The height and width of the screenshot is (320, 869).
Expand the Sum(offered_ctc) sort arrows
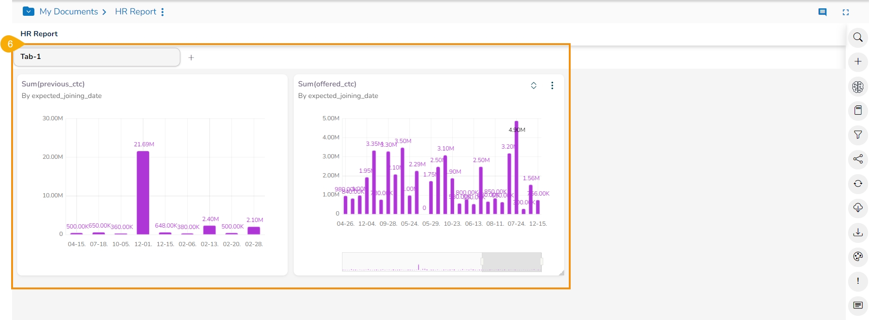point(533,85)
